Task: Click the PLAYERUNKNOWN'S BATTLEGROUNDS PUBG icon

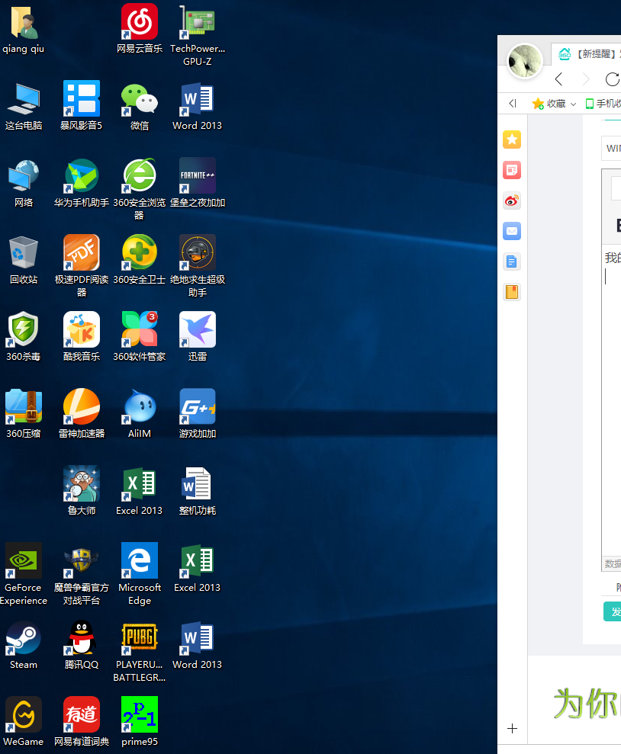Action: 140,639
